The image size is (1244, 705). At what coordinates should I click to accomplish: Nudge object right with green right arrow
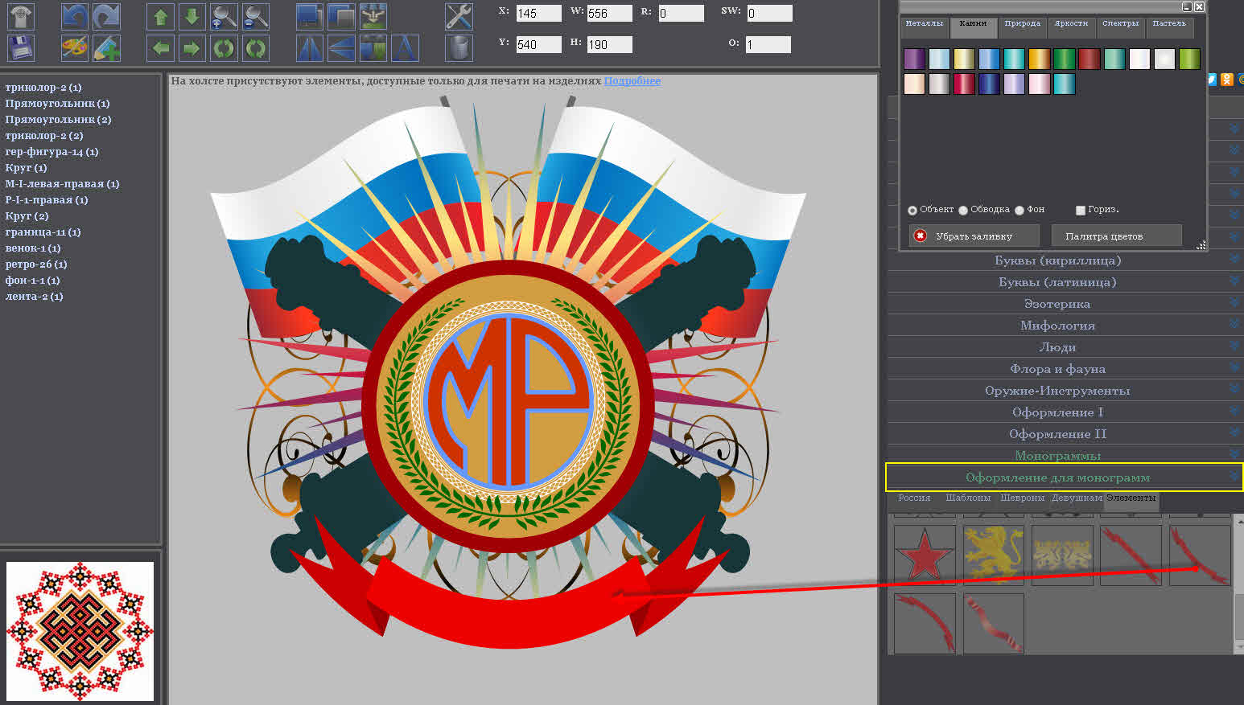pyautogui.click(x=192, y=48)
